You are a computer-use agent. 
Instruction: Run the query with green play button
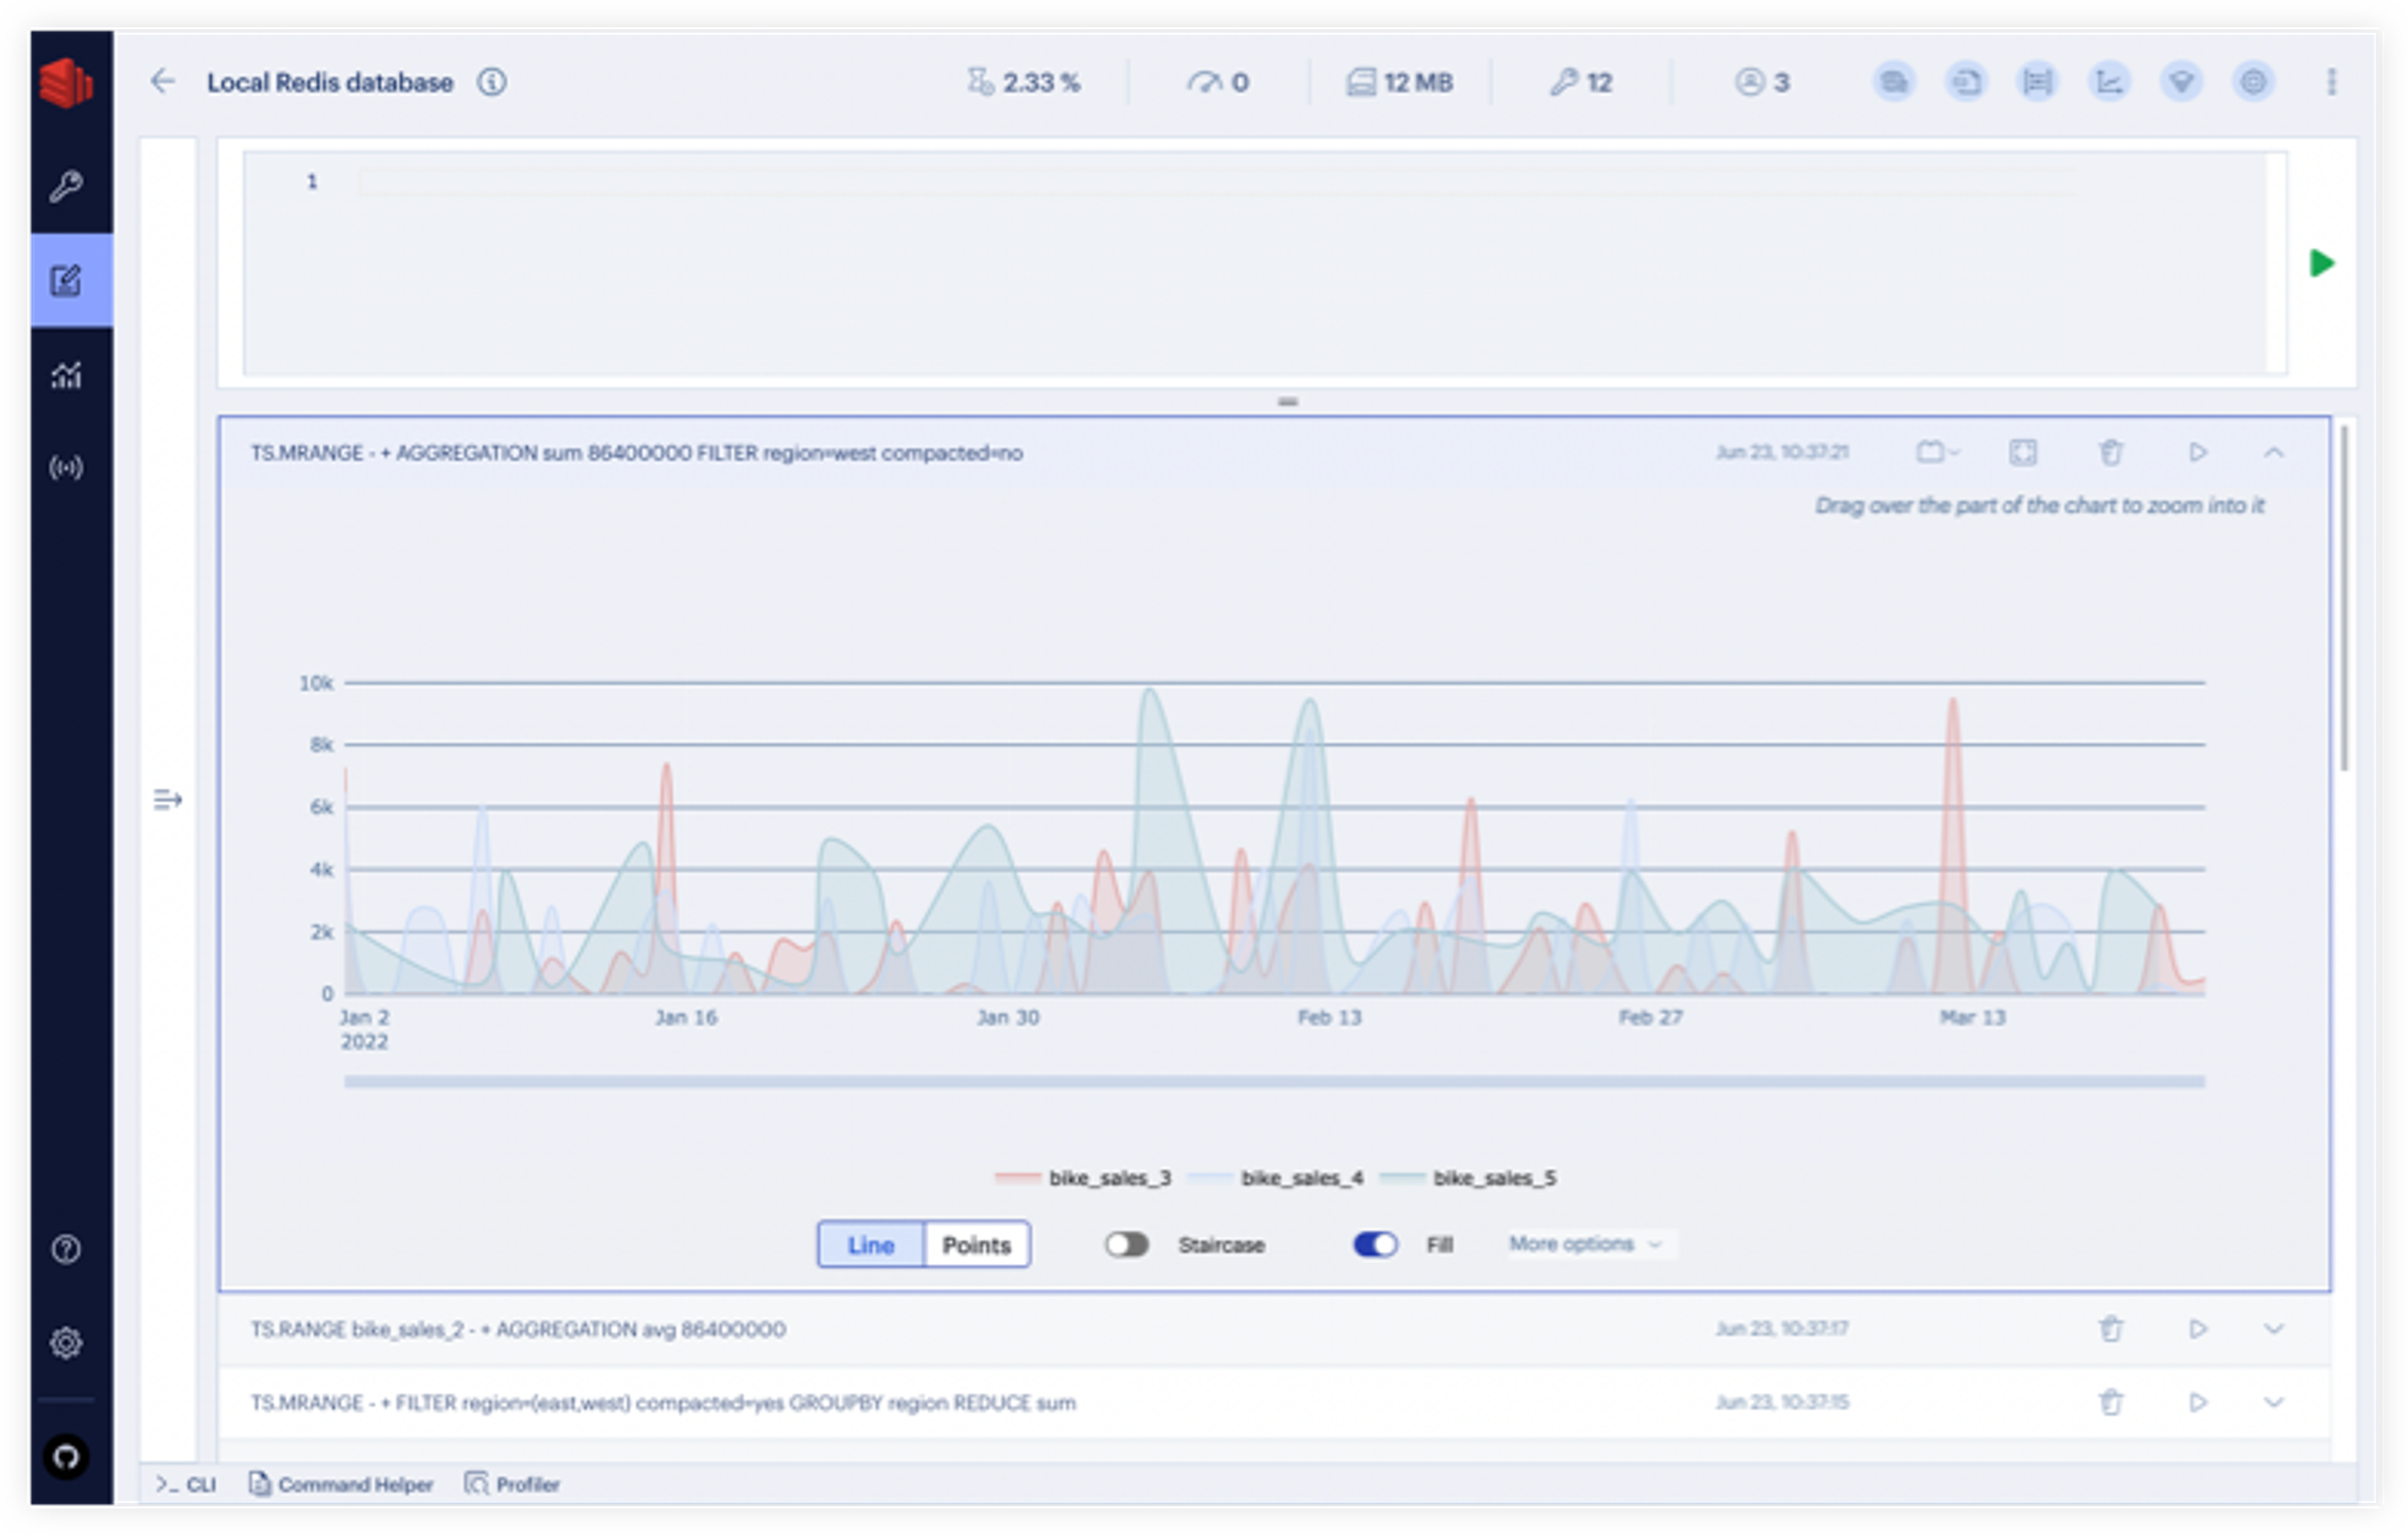[x=2321, y=263]
